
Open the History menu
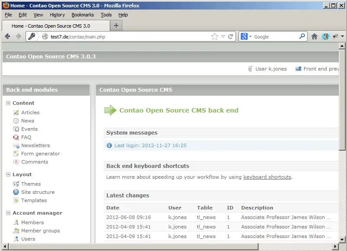click(x=57, y=15)
